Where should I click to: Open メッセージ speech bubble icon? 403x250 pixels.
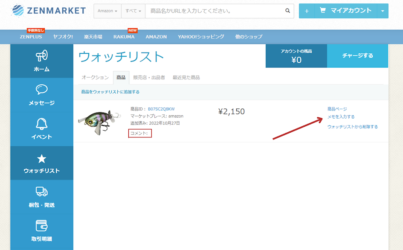click(x=42, y=90)
